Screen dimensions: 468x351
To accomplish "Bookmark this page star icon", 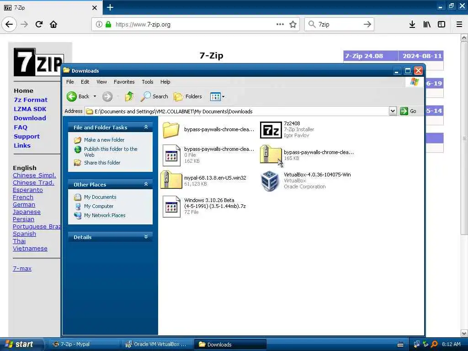I will coord(293,24).
